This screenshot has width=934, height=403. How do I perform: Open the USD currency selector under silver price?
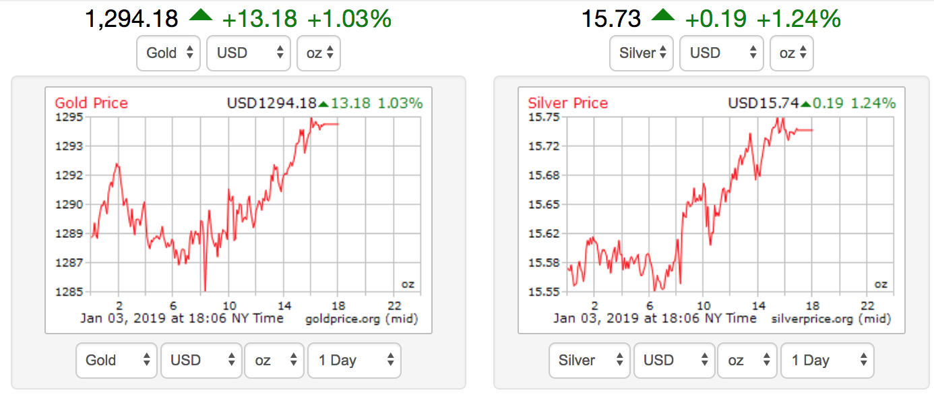pyautogui.click(x=721, y=53)
